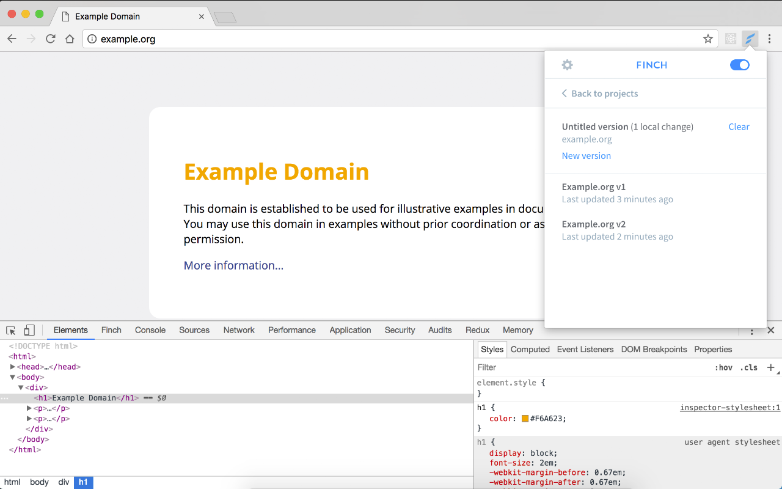Collapse the body element node

coord(13,377)
